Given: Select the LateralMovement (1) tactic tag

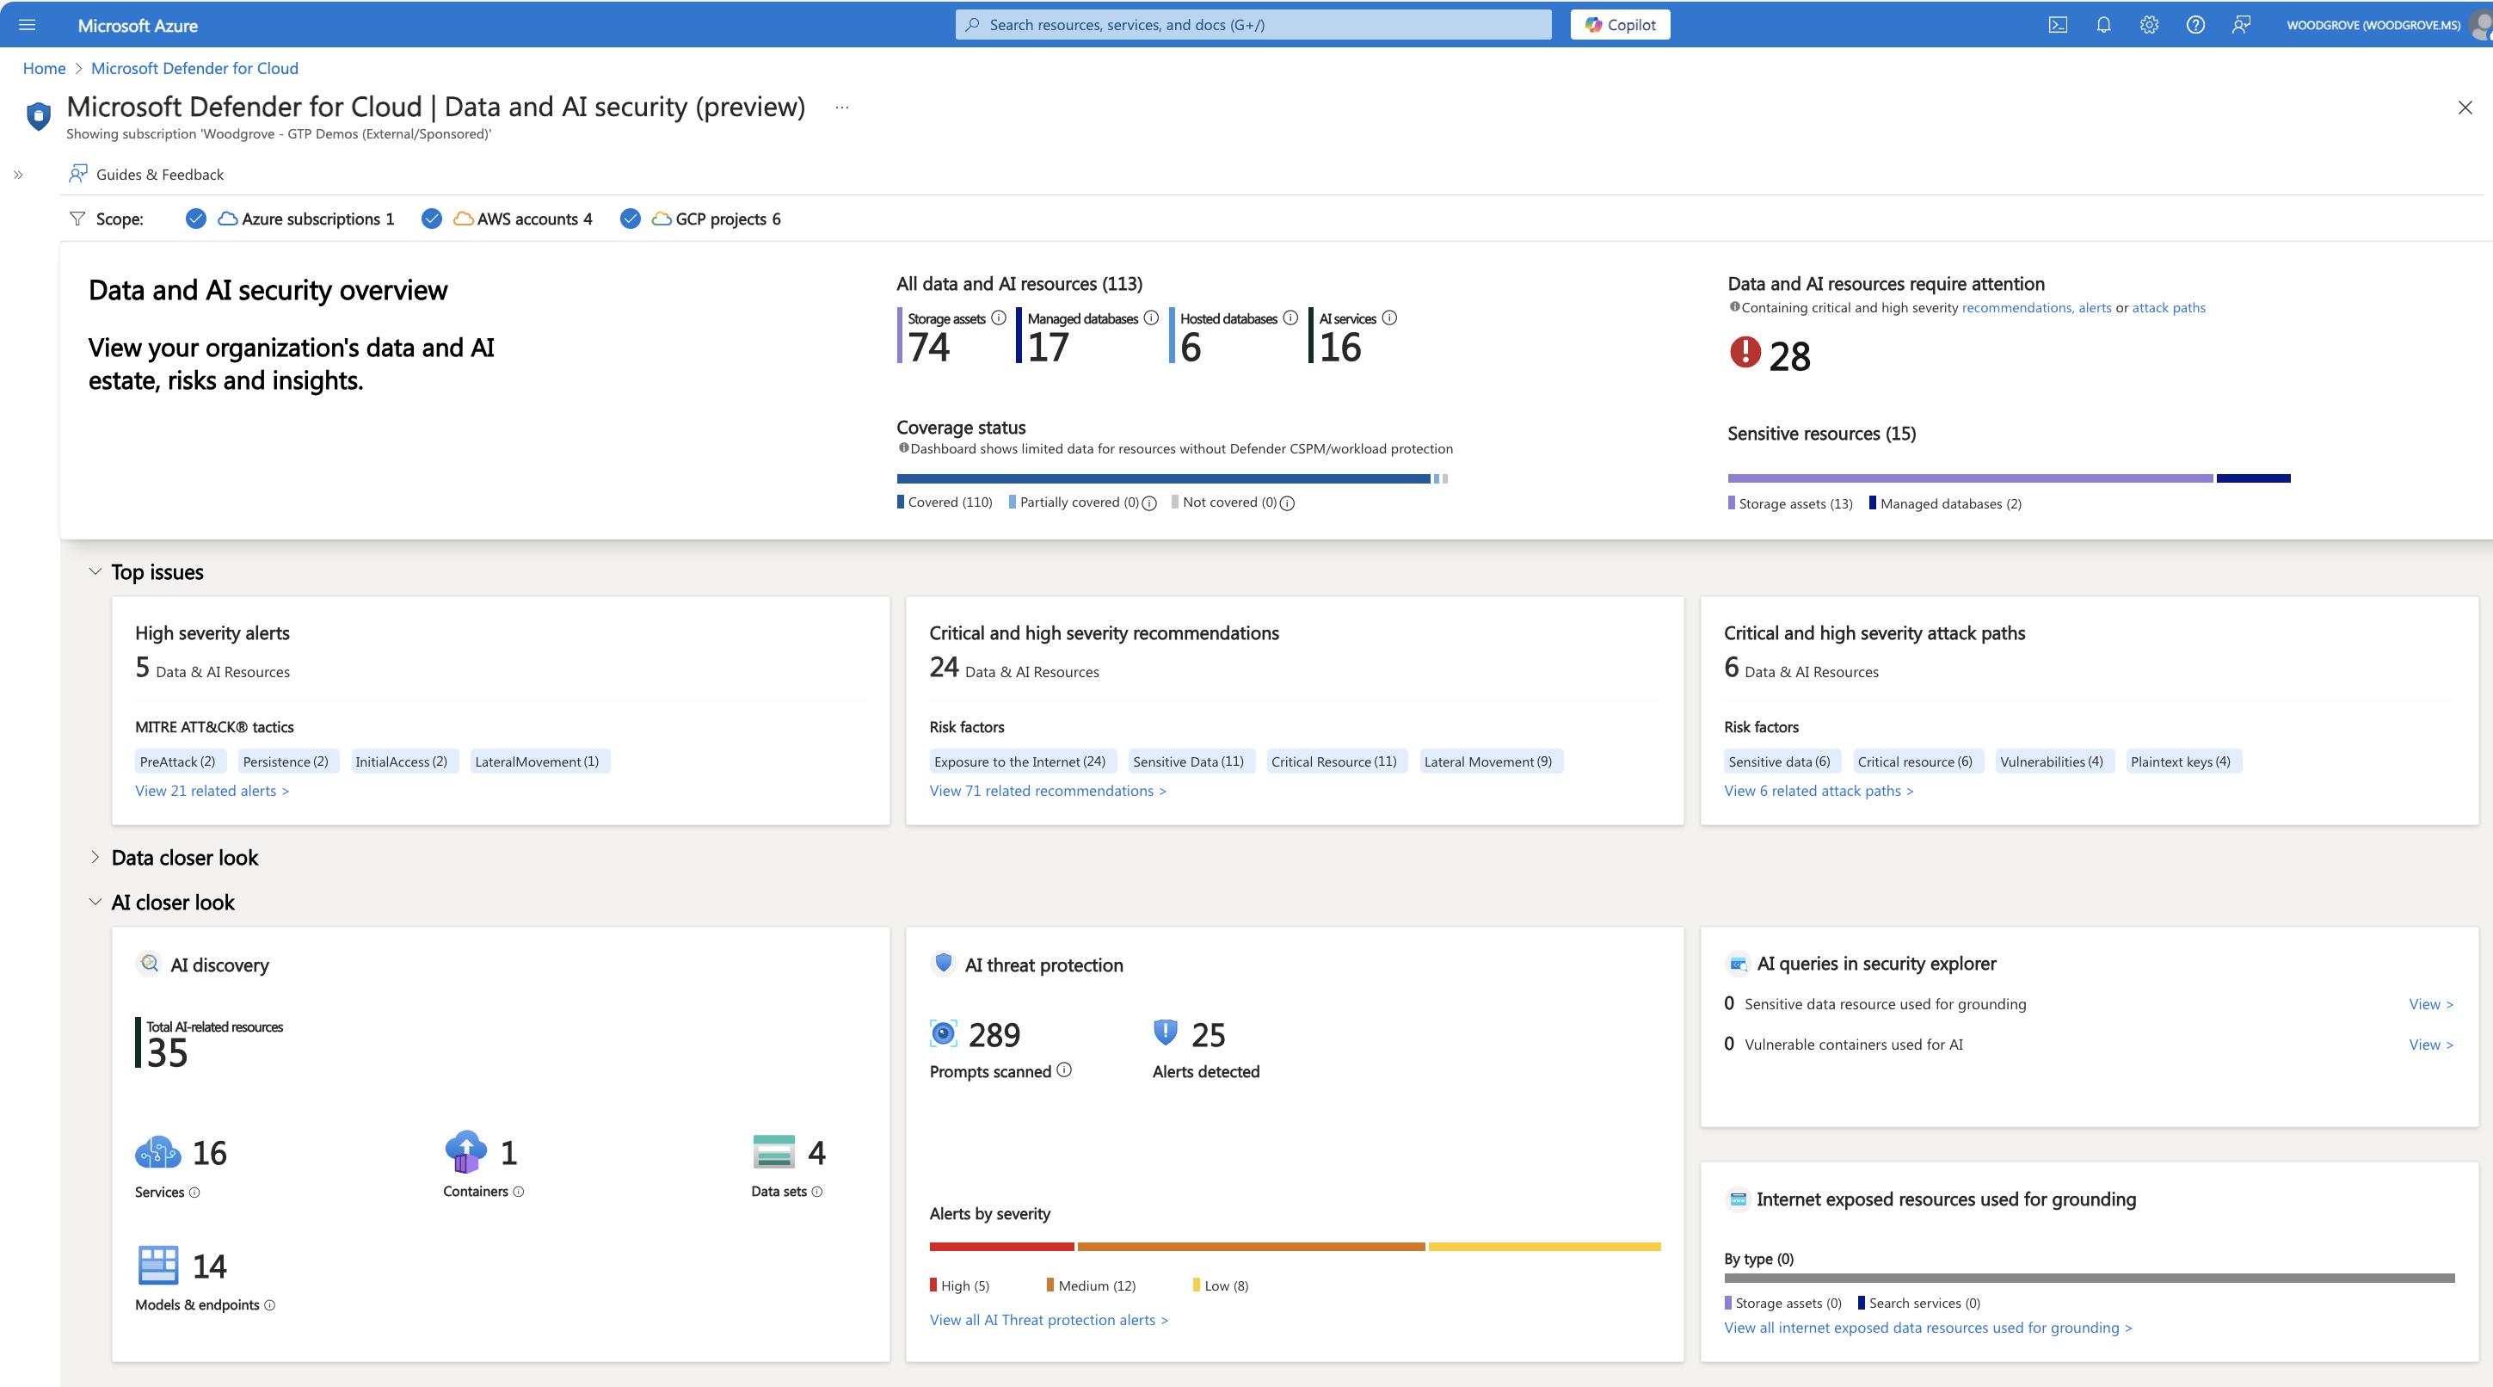Looking at the screenshot, I should (x=539, y=761).
